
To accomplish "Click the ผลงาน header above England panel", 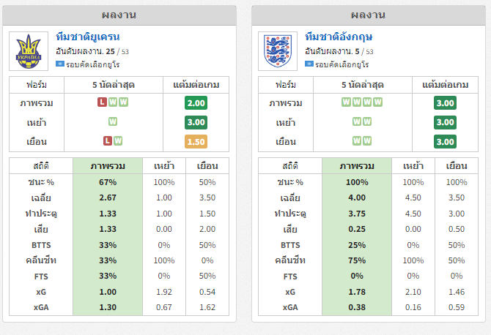I will click(x=368, y=15).
